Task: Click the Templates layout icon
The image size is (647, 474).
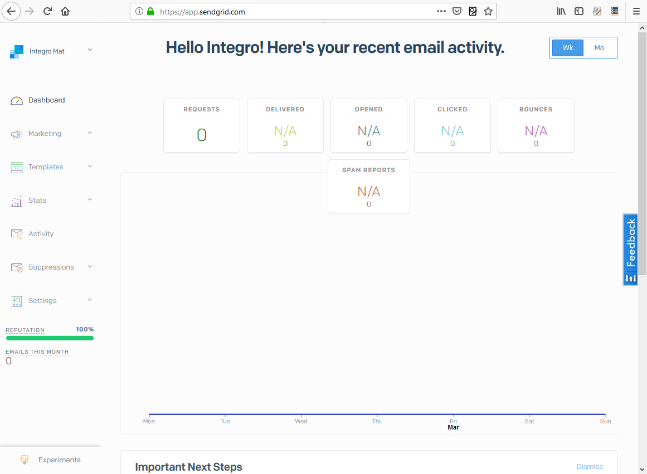Action: (x=17, y=167)
